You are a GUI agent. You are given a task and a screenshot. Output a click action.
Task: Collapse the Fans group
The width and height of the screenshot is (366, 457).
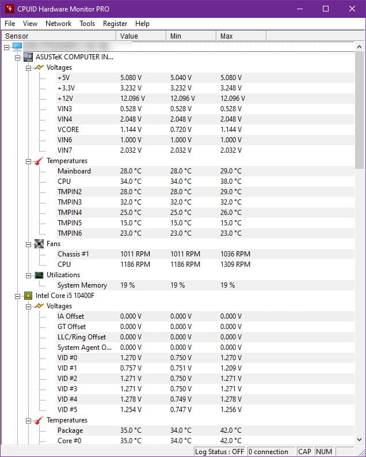28,244
